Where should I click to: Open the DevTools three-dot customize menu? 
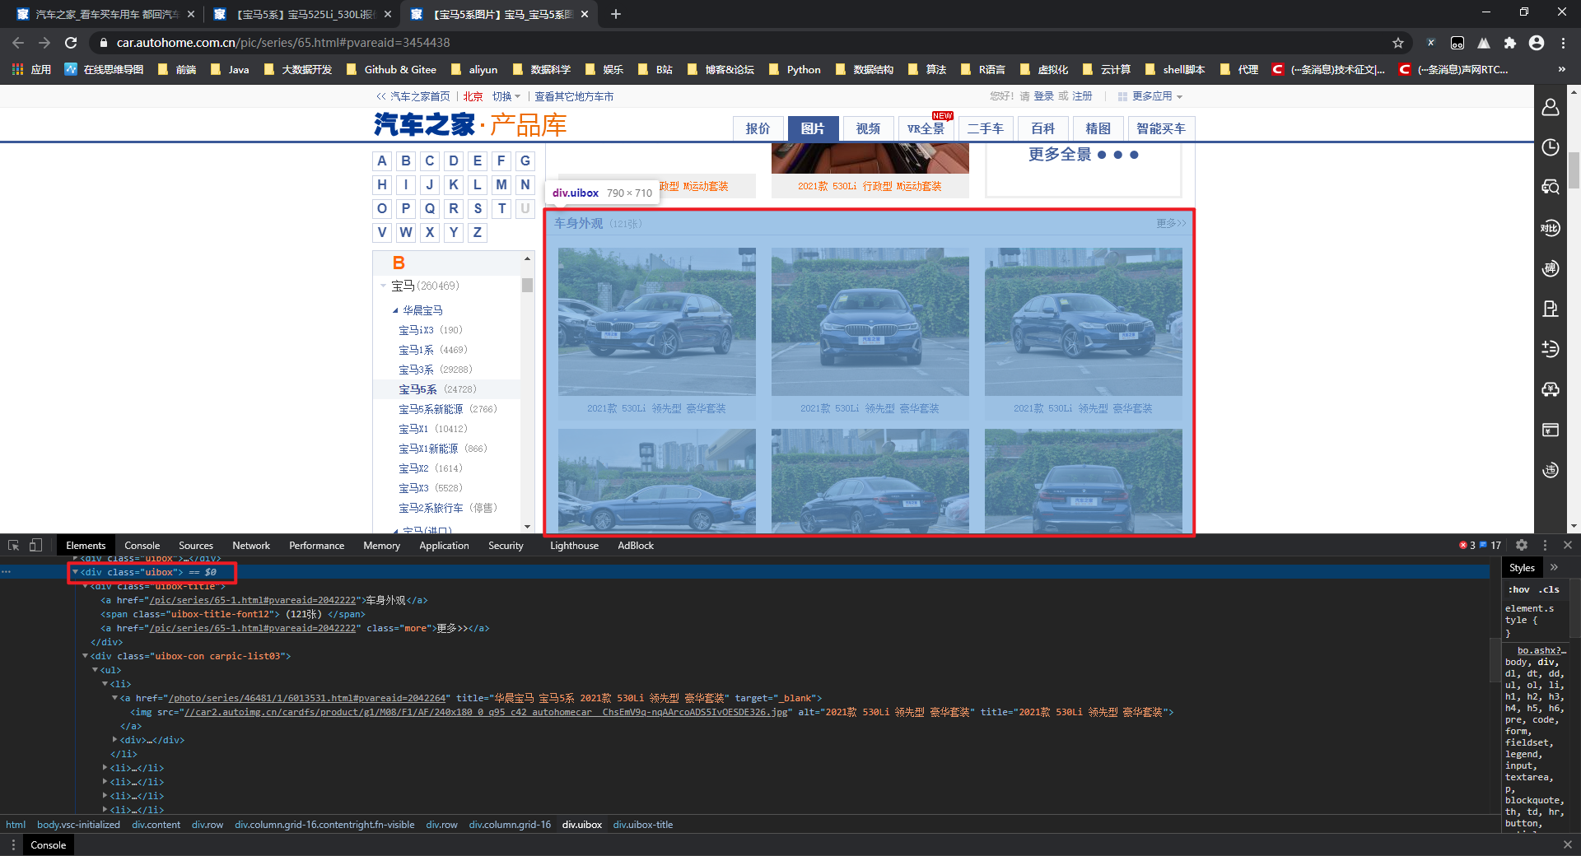point(1545,545)
